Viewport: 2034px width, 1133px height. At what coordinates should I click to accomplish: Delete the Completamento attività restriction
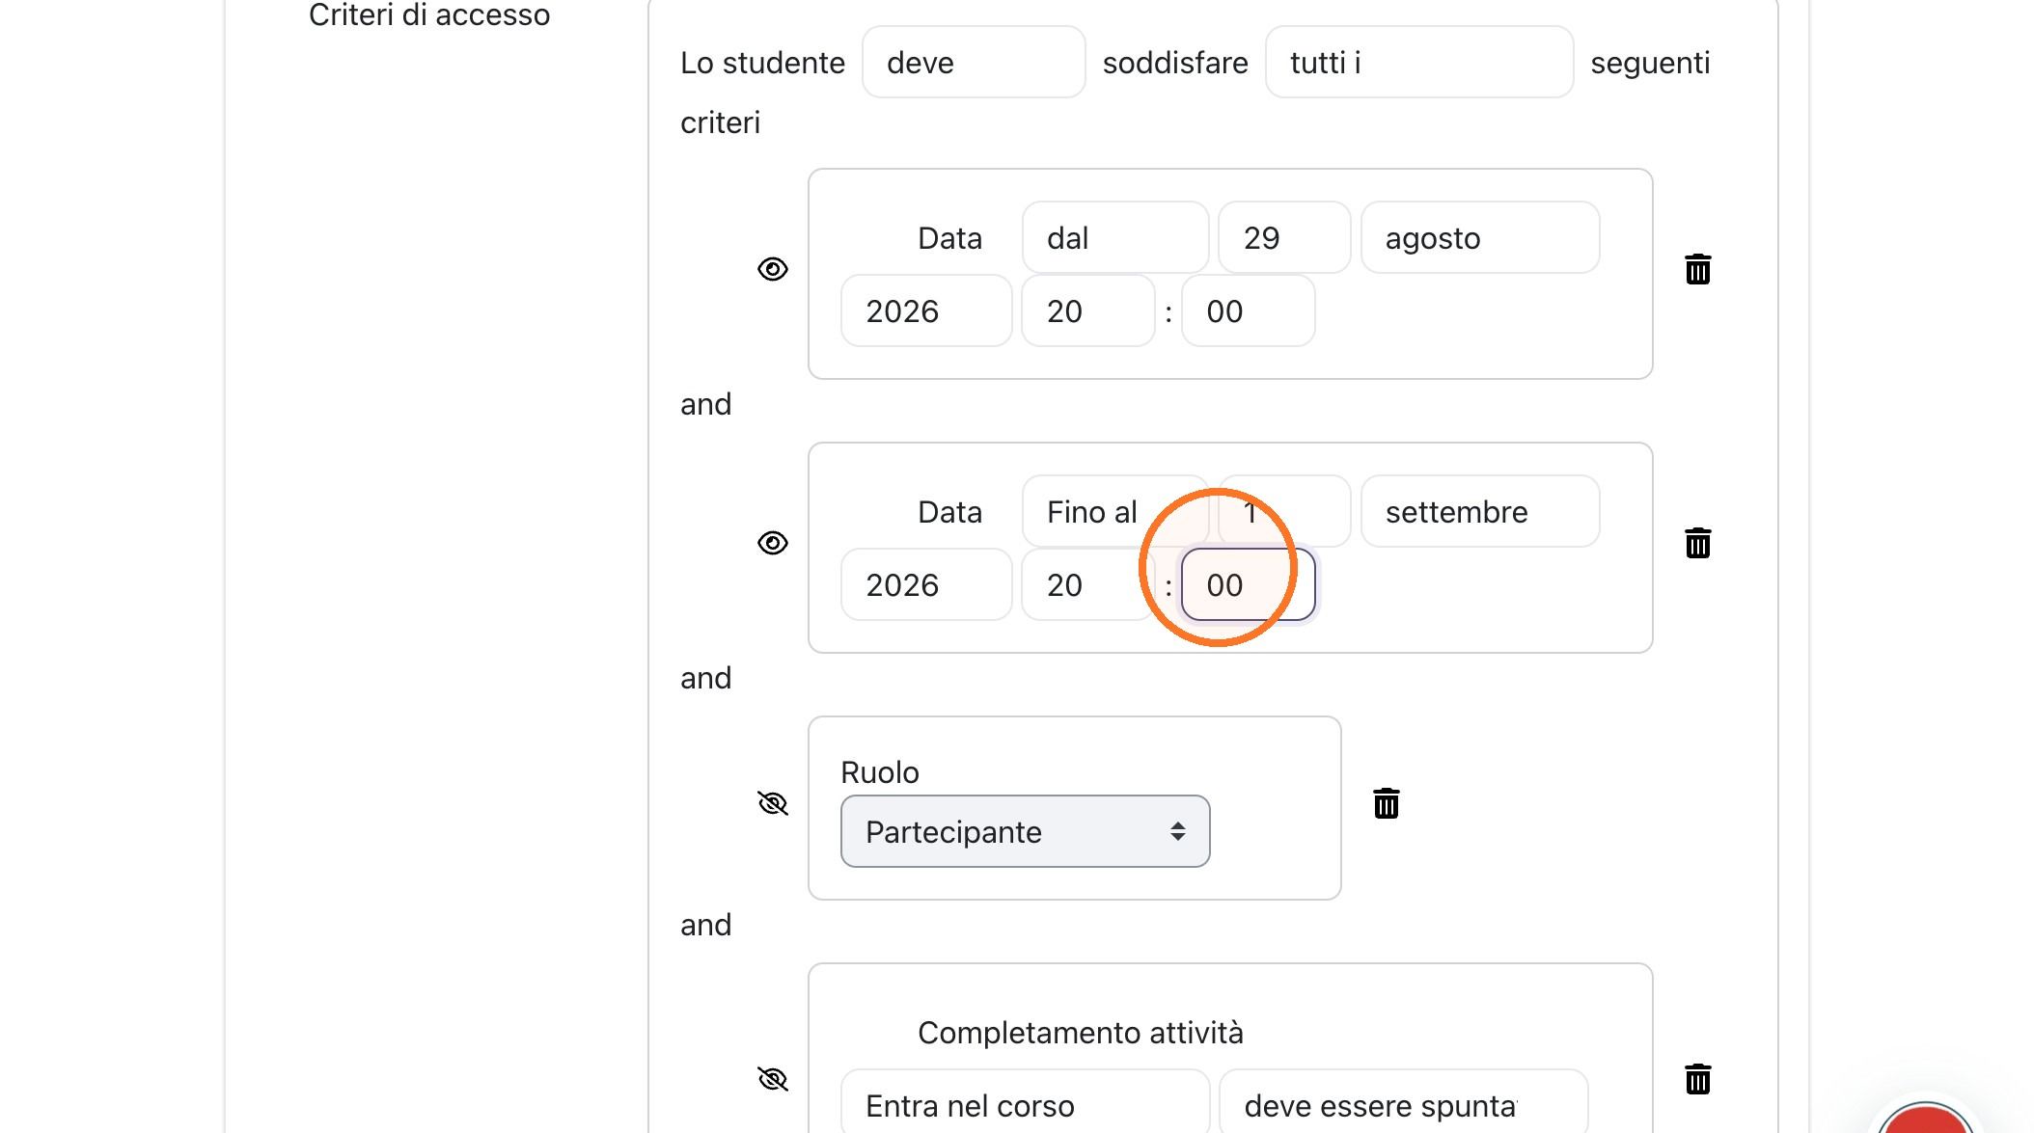[1697, 1079]
